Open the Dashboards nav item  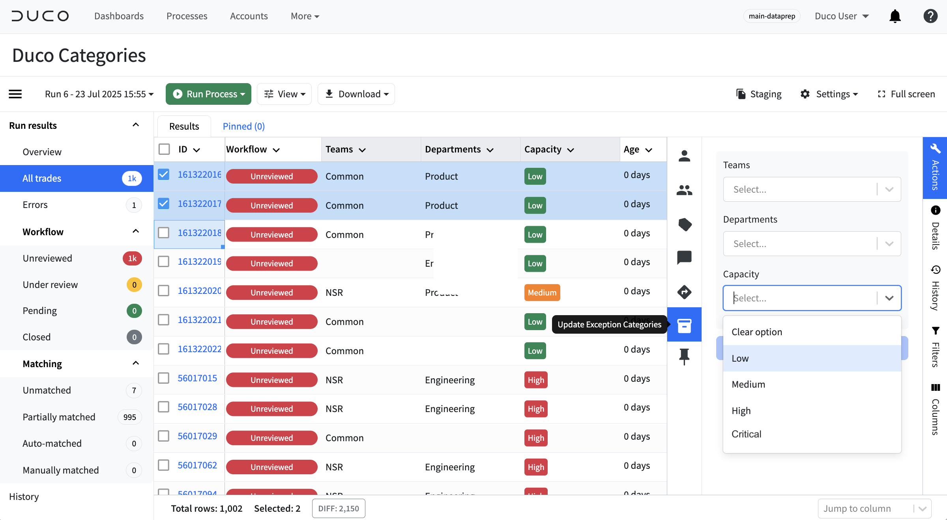pyautogui.click(x=119, y=16)
